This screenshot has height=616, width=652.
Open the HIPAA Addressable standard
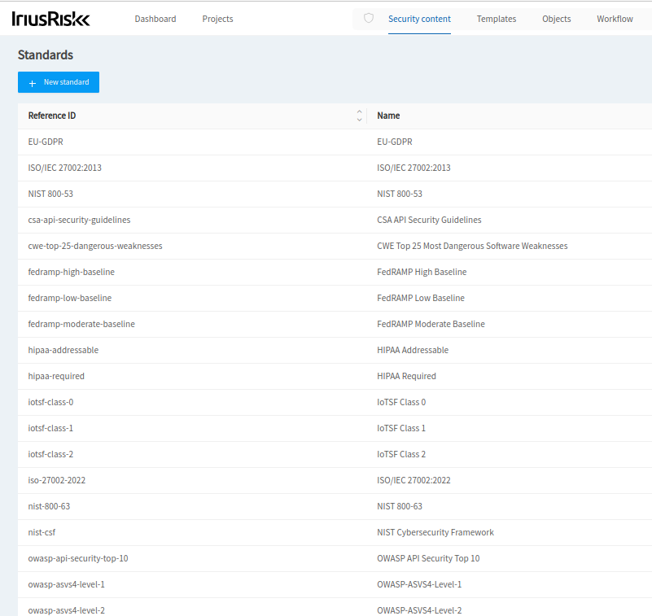coord(63,350)
